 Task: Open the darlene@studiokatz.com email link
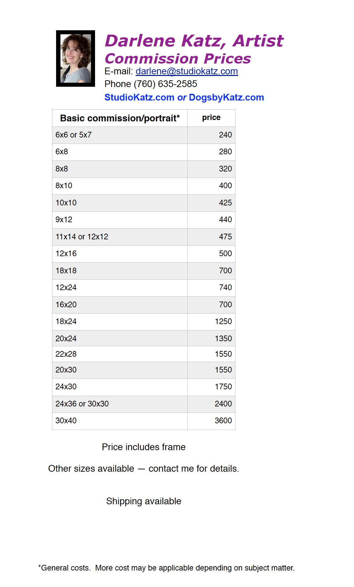pos(187,71)
